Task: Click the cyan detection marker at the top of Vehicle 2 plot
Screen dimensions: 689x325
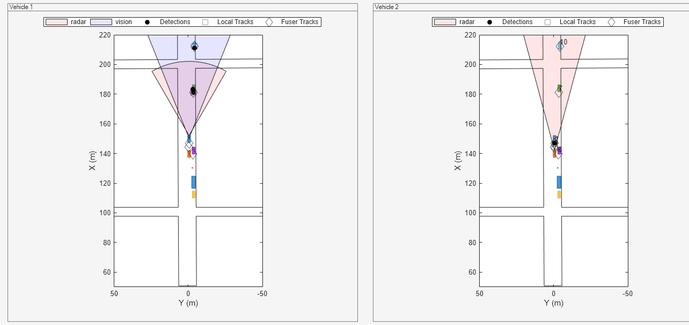Action: click(x=560, y=46)
